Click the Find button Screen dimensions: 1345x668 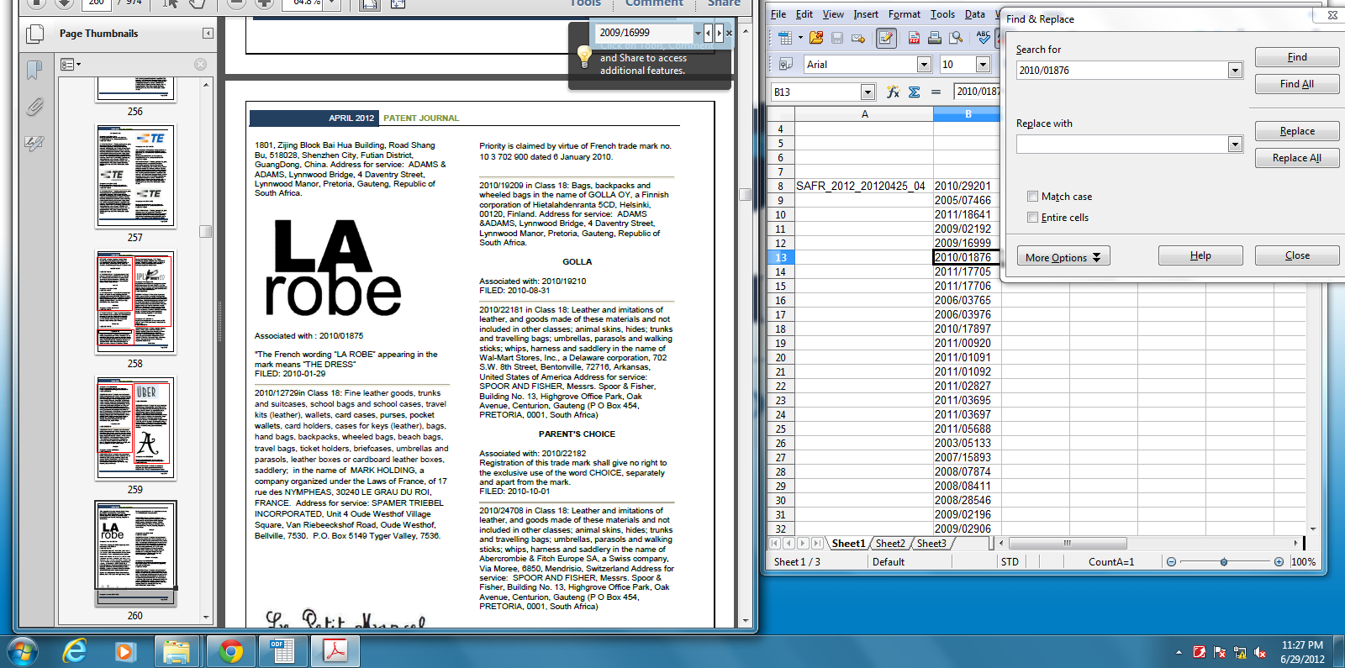tap(1297, 57)
